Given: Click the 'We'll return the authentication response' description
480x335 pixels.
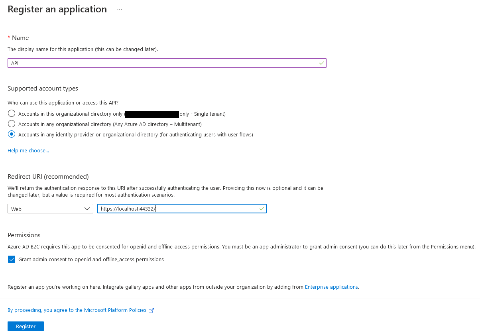Looking at the screenshot, I should click(165, 191).
